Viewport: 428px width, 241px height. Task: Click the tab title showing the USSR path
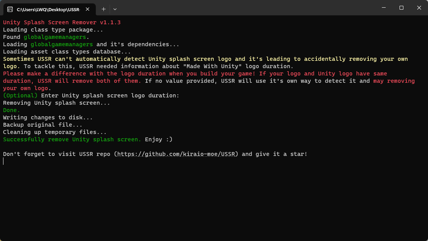coord(48,9)
